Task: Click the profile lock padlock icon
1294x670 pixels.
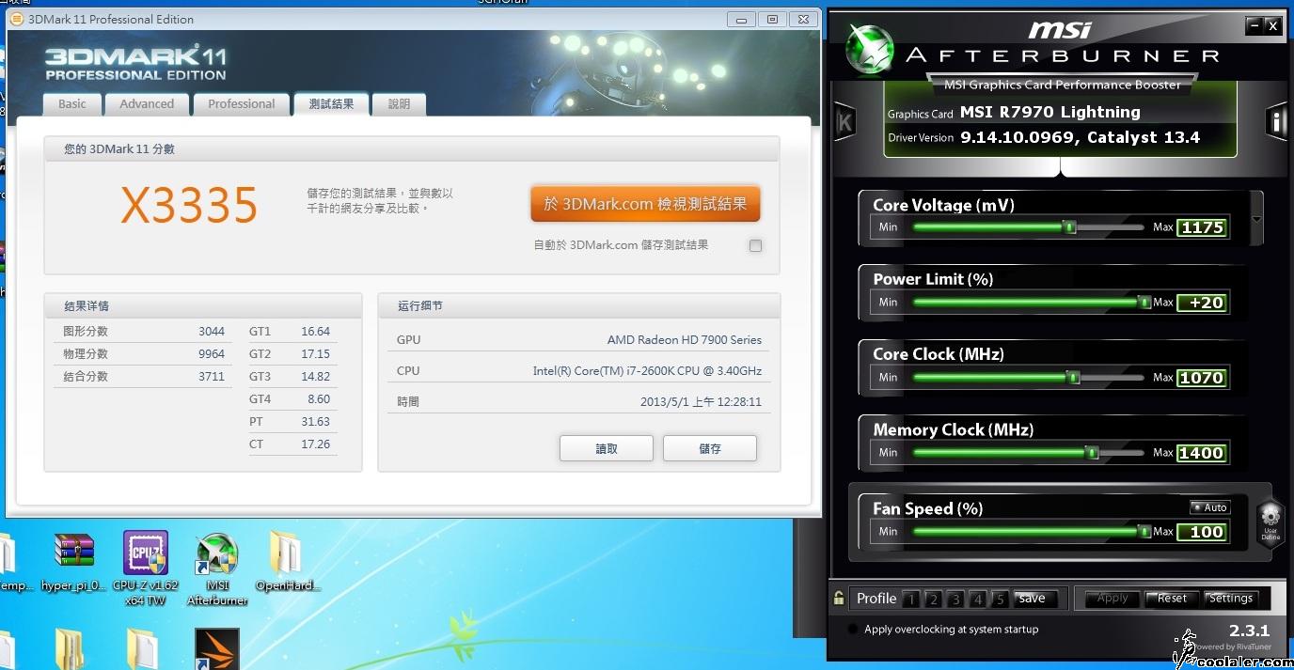Action: tap(839, 598)
